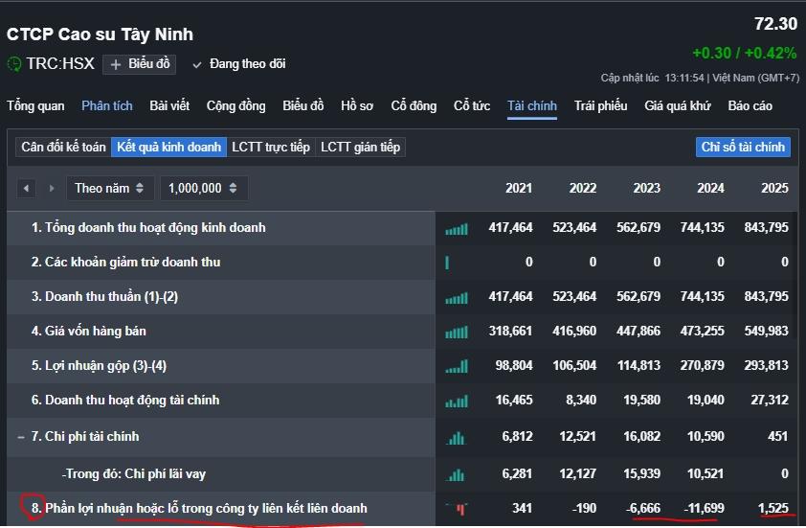The image size is (806, 528).
Task: Open red mini chart for liên kết liên doanh
Action: point(457,508)
